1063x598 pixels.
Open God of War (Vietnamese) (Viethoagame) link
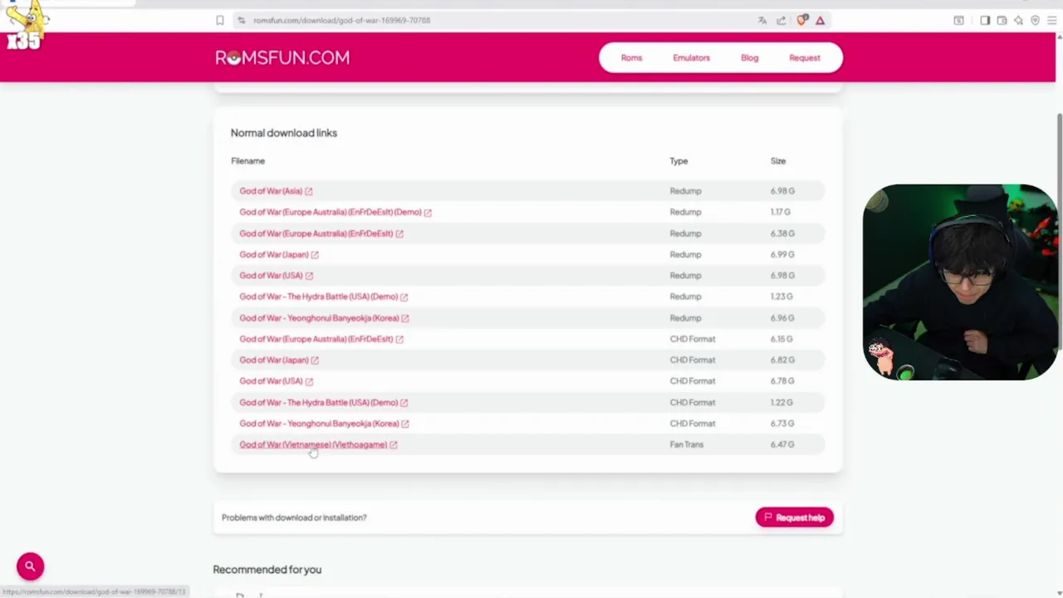click(x=313, y=444)
